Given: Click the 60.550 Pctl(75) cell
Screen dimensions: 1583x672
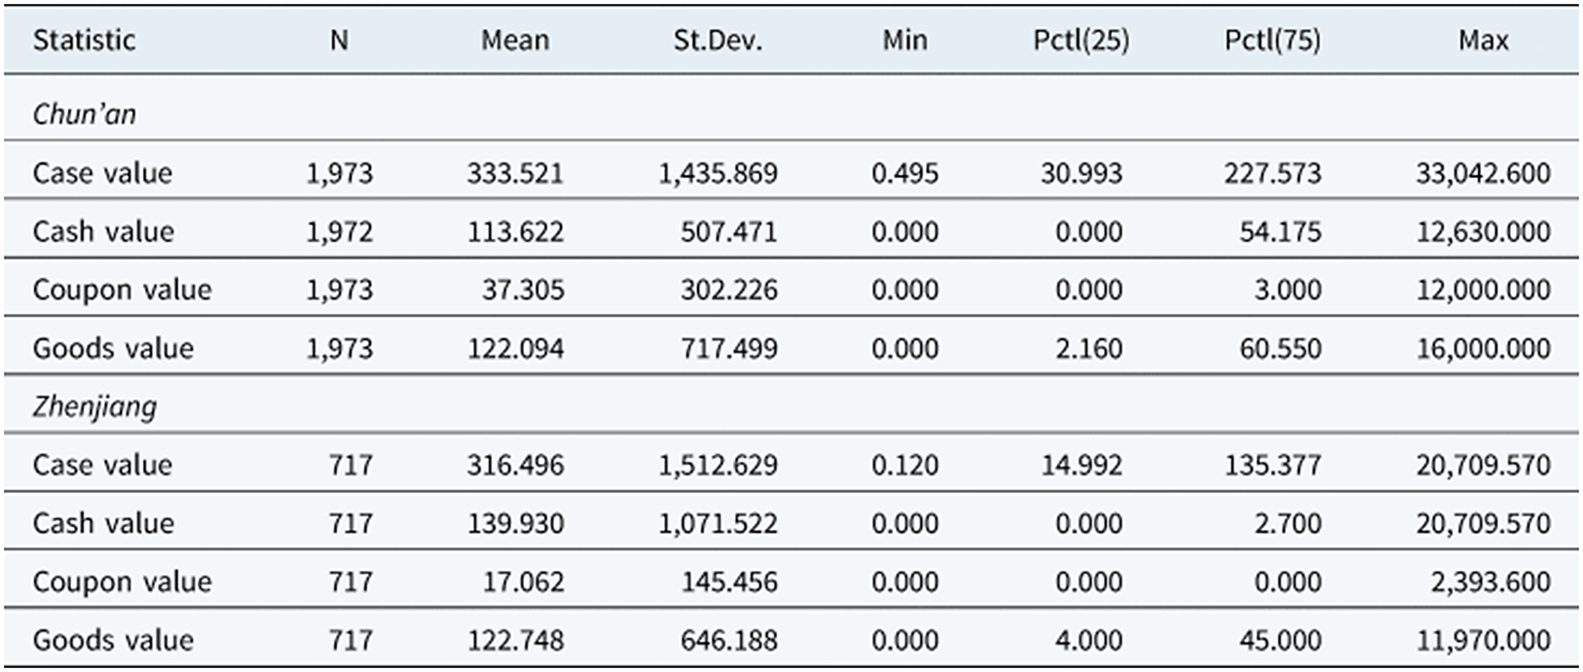Looking at the screenshot, I should 1280,348.
